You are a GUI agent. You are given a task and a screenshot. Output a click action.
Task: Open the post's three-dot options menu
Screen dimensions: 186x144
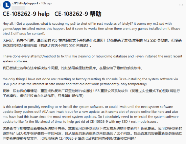pos(181,5)
